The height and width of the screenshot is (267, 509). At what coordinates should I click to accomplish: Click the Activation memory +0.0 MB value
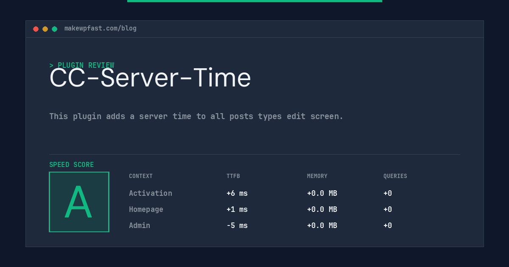[x=322, y=193]
